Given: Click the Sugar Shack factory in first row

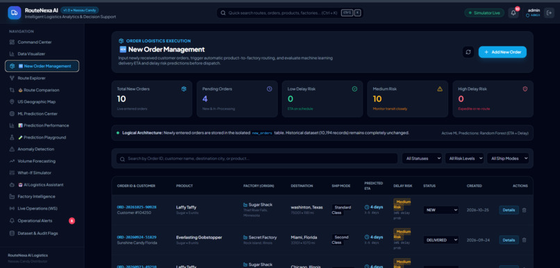Looking at the screenshot, I should coord(258,205).
